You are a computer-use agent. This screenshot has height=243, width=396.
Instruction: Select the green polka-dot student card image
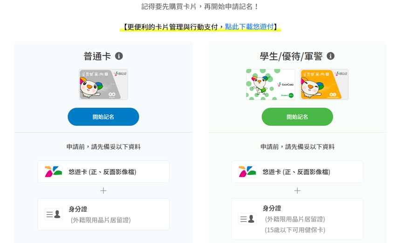[x=271, y=85]
